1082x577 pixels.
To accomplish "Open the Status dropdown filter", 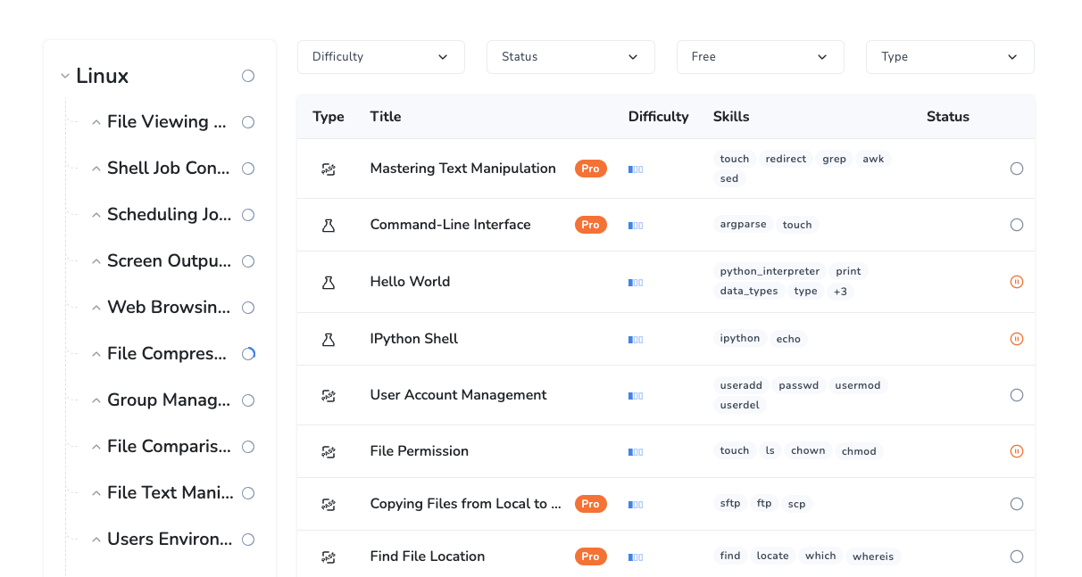I will (x=570, y=57).
